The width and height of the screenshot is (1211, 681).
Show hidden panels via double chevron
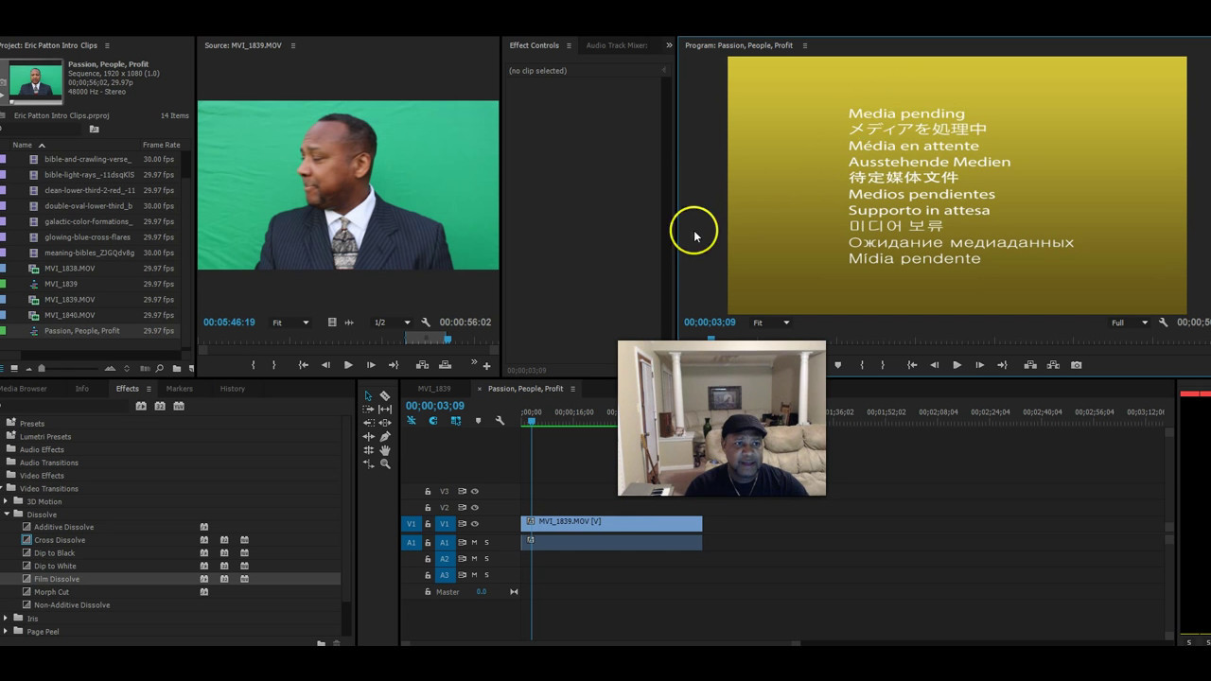pyautogui.click(x=669, y=45)
